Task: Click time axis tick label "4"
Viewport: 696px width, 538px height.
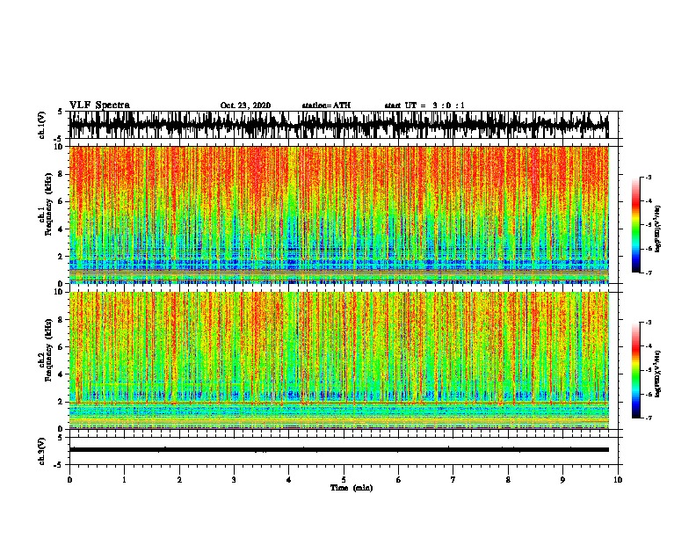Action: pos(289,480)
